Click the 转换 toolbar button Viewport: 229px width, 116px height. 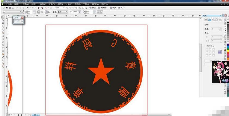point(113,8)
